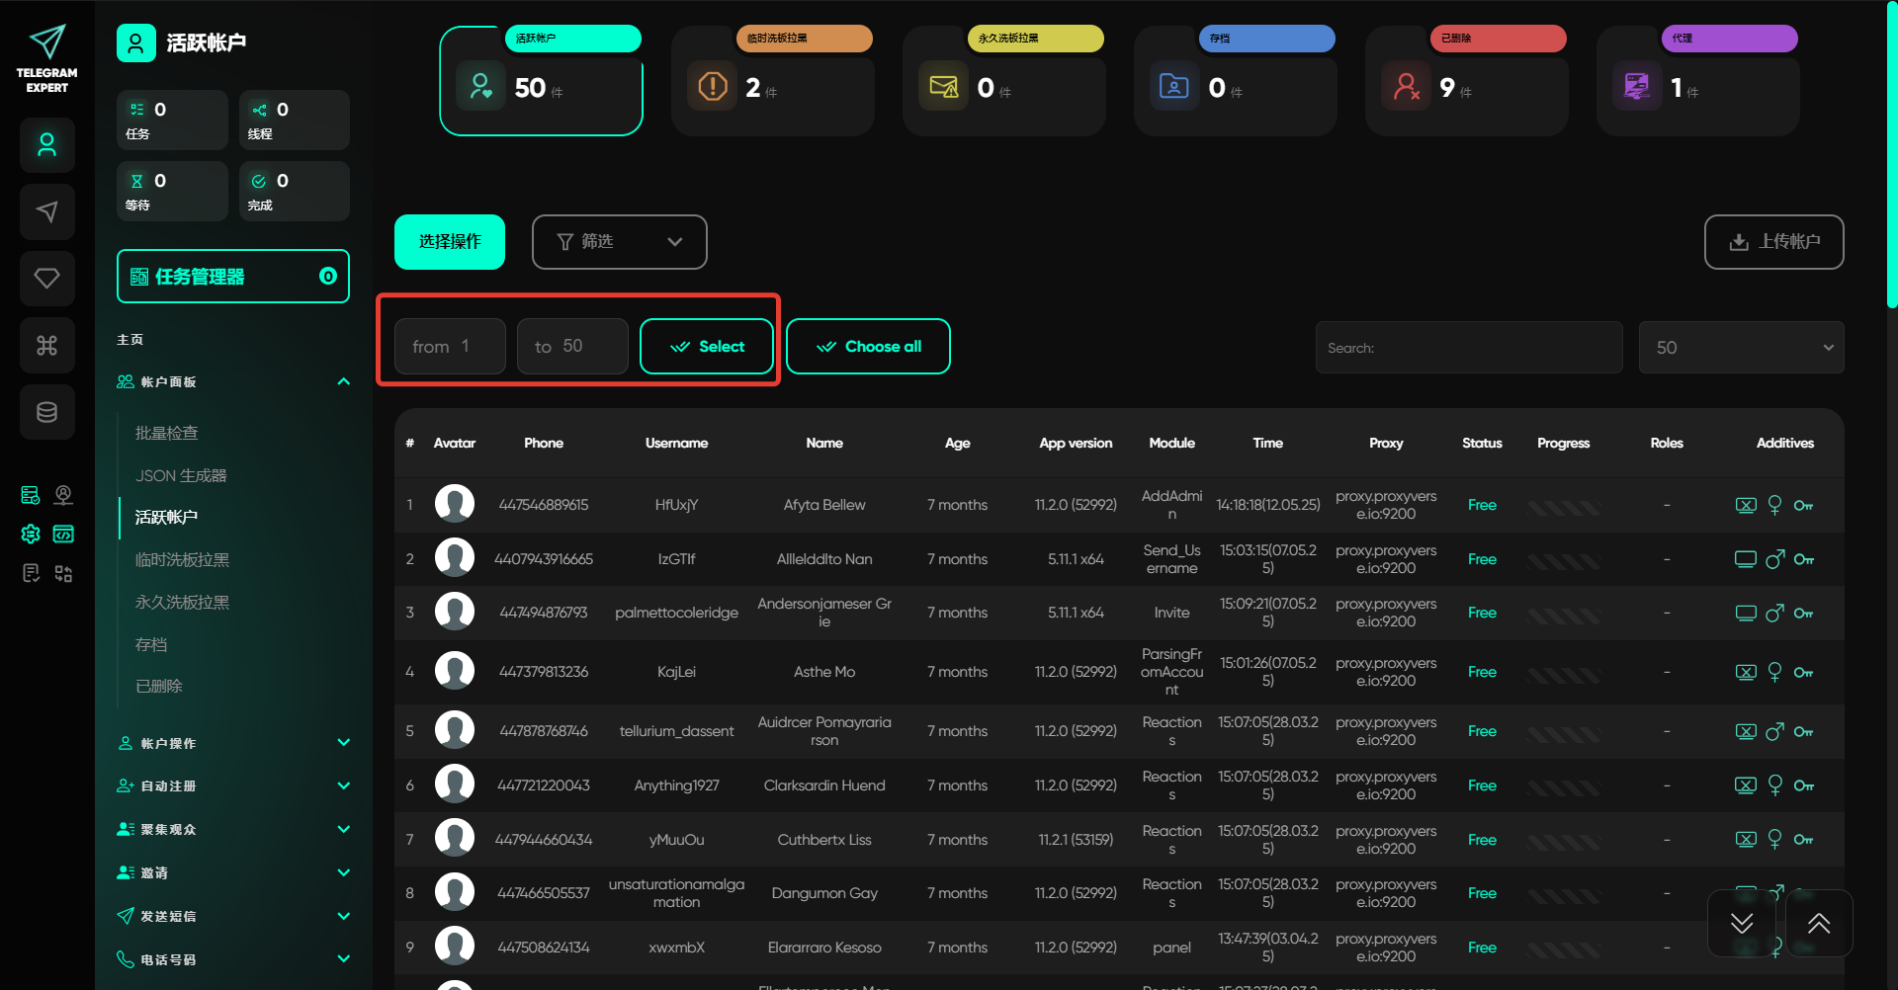This screenshot has height=990, width=1898.
Task: Click the database icon in left sidebar
Action: (46, 412)
